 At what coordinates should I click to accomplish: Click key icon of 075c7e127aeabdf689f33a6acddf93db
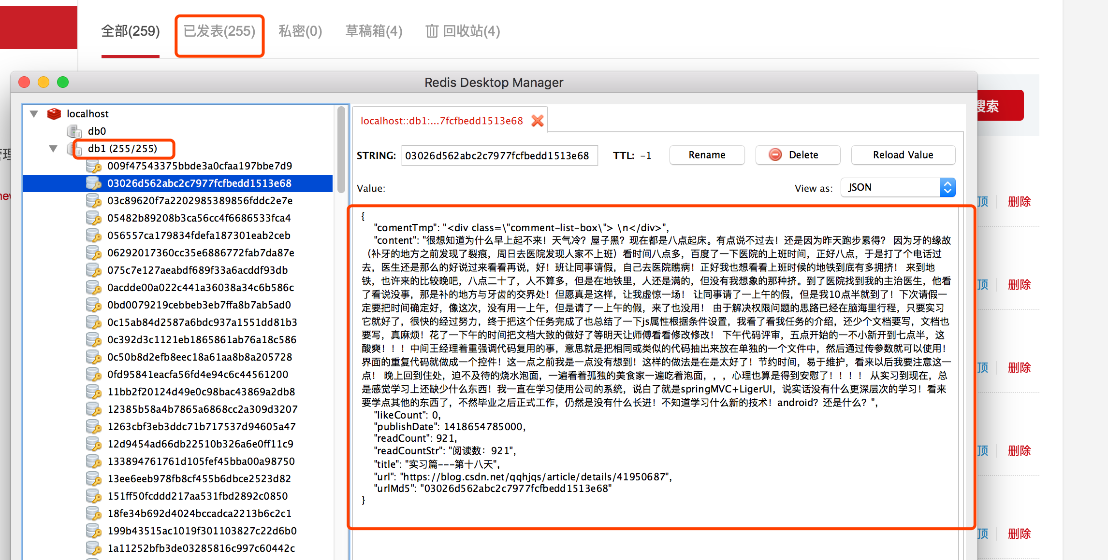(93, 270)
